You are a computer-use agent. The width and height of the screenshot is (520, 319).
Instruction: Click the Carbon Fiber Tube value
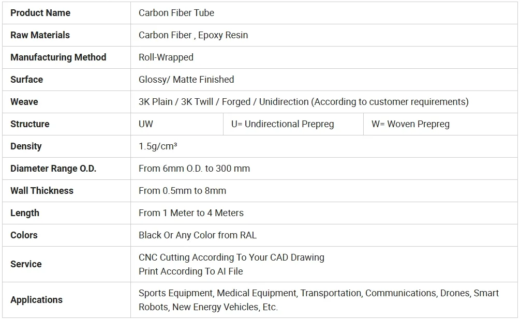pos(176,13)
